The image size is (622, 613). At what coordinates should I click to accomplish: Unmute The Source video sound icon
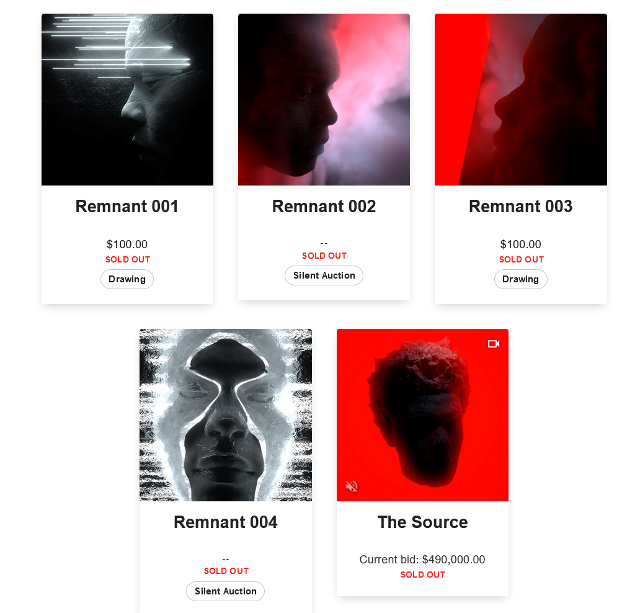[x=352, y=486]
